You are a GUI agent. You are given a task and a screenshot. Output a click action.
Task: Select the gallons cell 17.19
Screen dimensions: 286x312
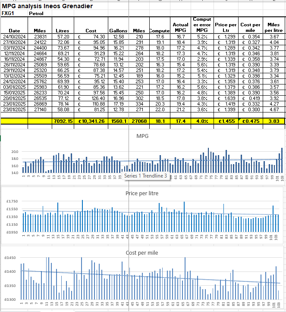pos(119,104)
